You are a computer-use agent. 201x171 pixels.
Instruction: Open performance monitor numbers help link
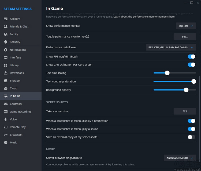point(144,17)
